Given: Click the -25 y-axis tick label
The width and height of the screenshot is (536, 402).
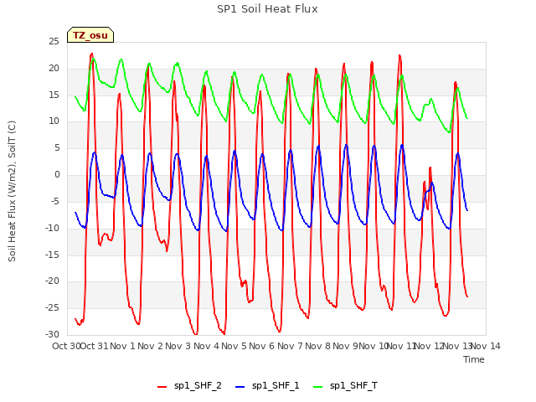Looking at the screenshot, I should (x=53, y=307).
